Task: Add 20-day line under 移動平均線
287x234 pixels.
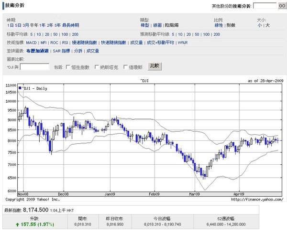Action: click(47, 34)
